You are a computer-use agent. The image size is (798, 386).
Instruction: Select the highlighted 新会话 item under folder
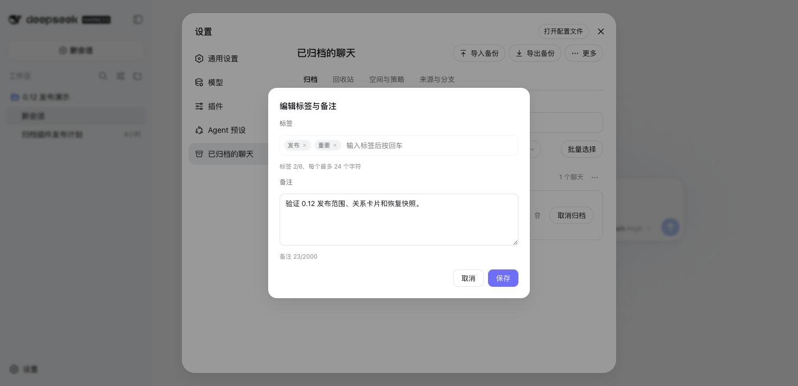click(76, 116)
